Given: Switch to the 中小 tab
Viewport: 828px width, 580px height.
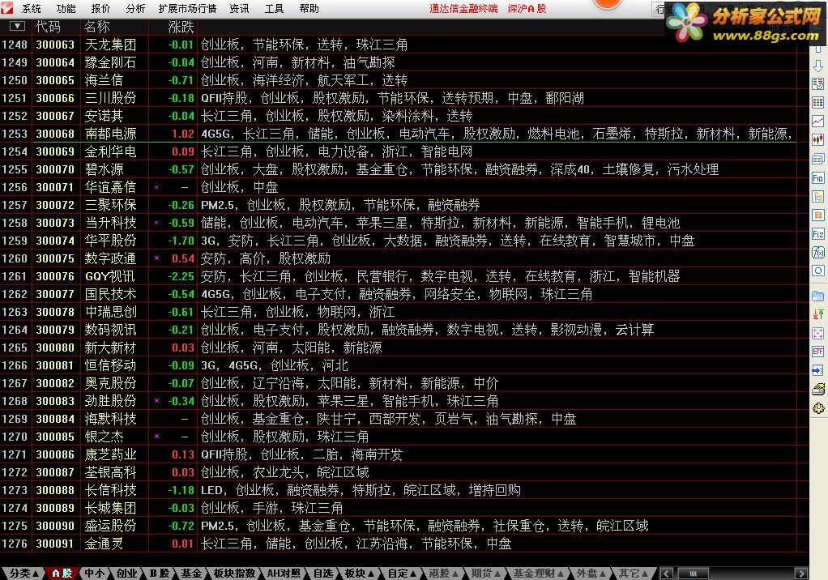Looking at the screenshot, I should click(x=94, y=574).
